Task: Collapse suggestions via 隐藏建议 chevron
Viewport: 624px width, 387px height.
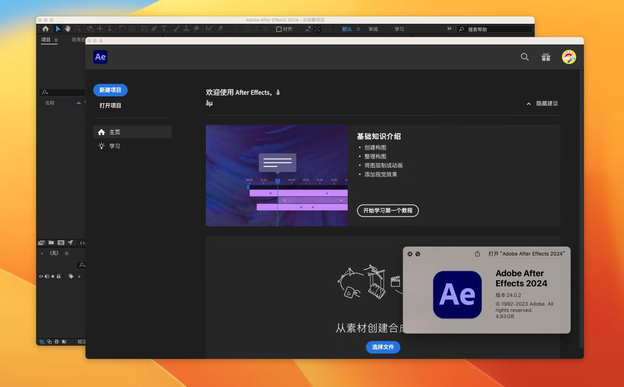Action: tap(529, 104)
